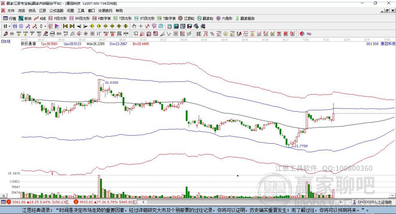This screenshot has height=214, width=396.
Task: Click the save floppy disk icon
Action: pyautogui.click(x=189, y=26)
